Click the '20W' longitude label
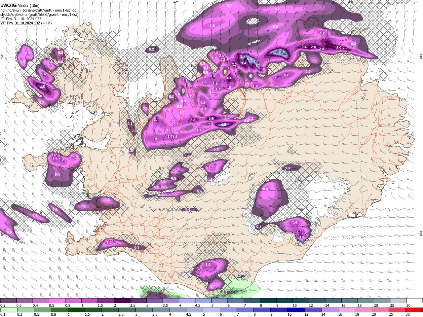The height and width of the screenshot is (317, 423). click(x=176, y=2)
